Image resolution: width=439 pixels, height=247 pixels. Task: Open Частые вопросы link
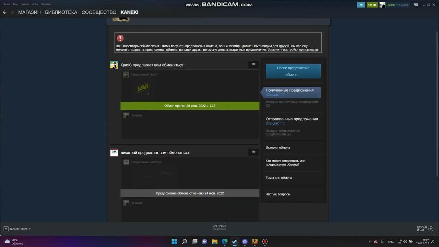278,194
